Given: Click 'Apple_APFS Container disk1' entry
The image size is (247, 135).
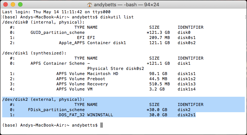Looking at the screenshot, I should [93, 43].
